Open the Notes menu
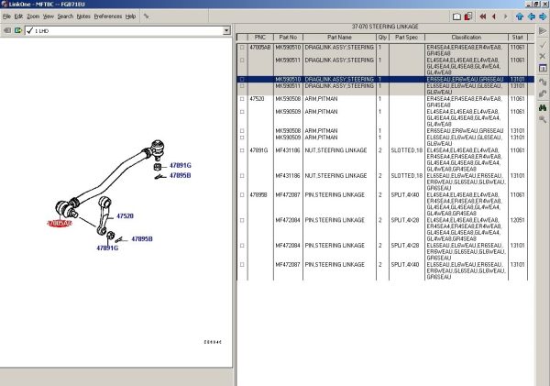550x386 pixels. pyautogui.click(x=83, y=17)
